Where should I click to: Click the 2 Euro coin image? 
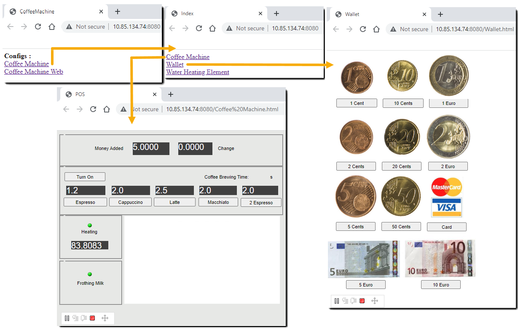click(x=448, y=136)
